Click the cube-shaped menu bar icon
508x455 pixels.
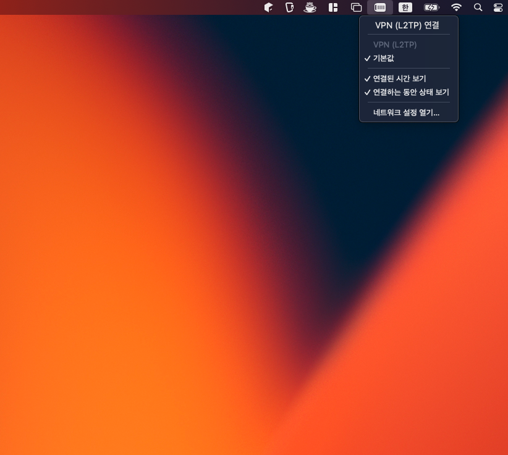269,7
